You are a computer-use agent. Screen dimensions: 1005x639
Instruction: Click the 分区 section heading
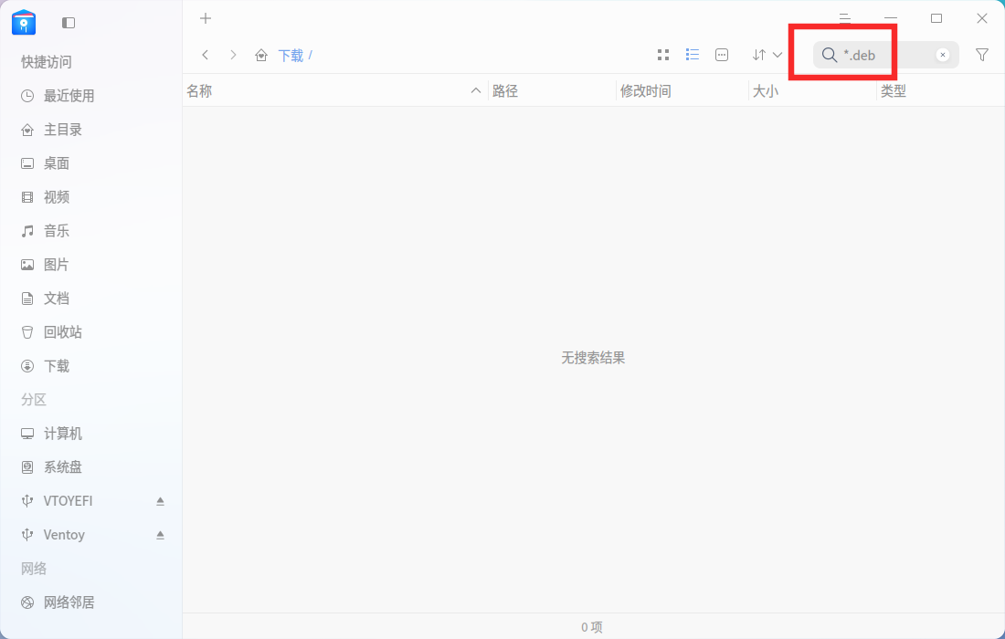pos(33,400)
